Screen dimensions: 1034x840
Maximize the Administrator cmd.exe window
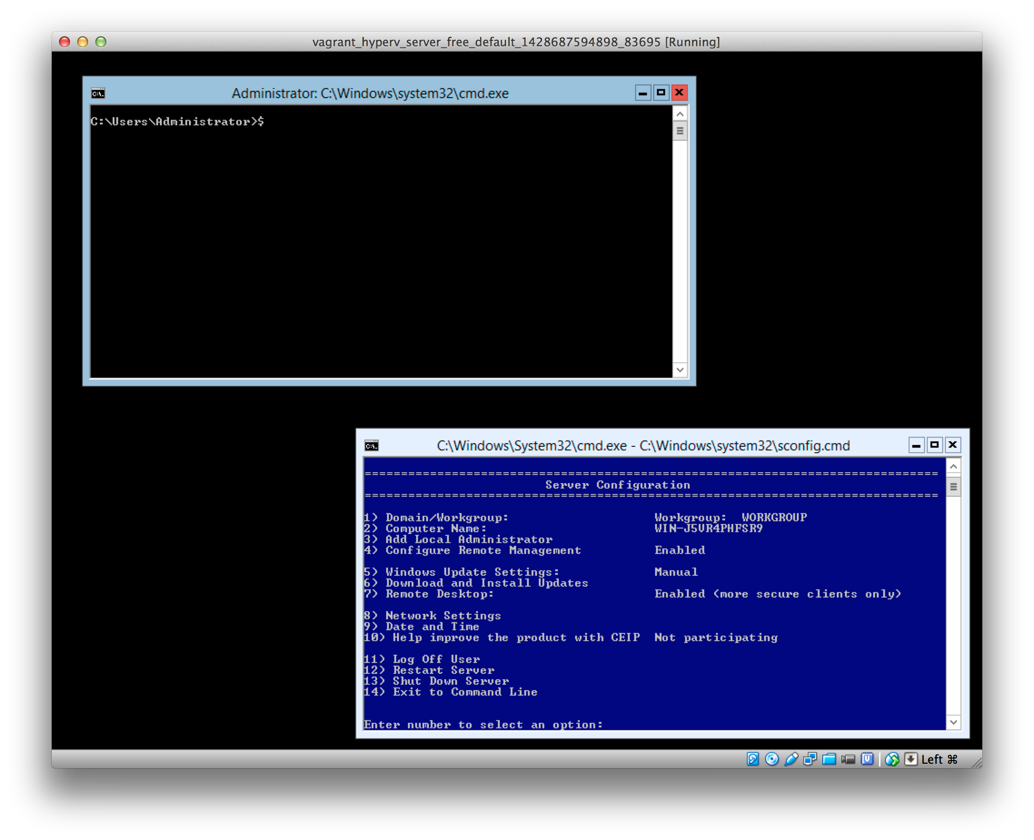click(661, 93)
